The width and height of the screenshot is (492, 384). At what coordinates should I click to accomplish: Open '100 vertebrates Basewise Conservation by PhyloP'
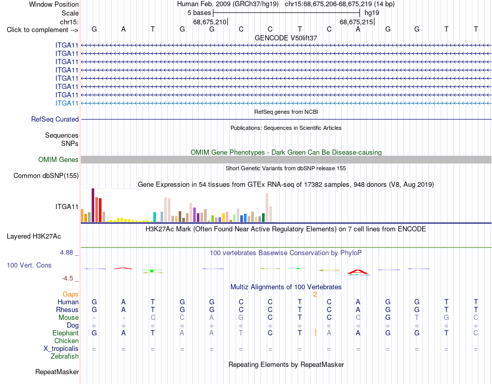[286, 253]
